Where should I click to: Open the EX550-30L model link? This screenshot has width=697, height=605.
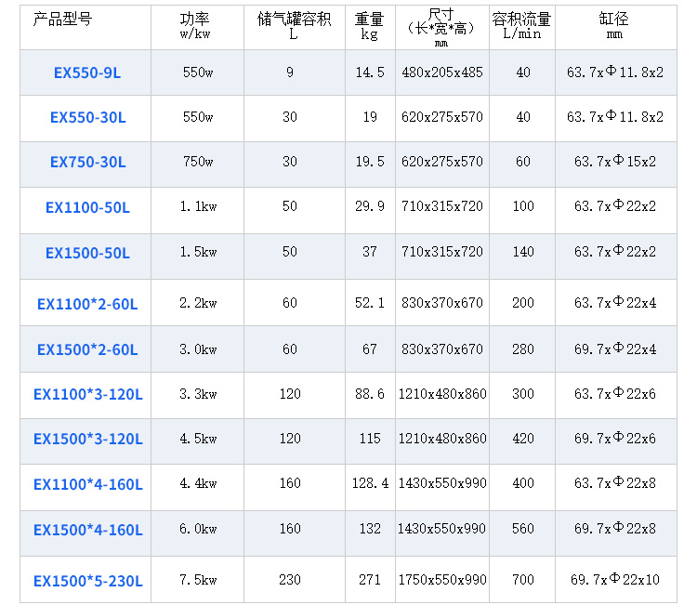pyautogui.click(x=87, y=117)
